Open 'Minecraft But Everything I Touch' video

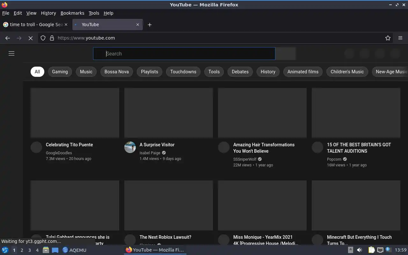(x=359, y=240)
